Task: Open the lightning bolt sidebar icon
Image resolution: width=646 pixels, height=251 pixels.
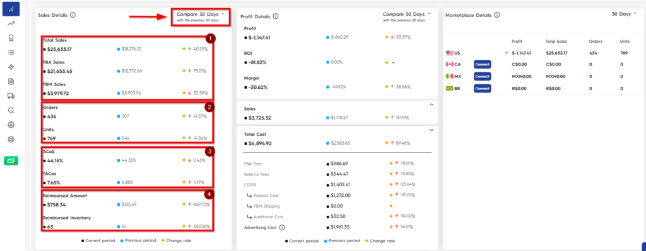Action: pyautogui.click(x=11, y=67)
